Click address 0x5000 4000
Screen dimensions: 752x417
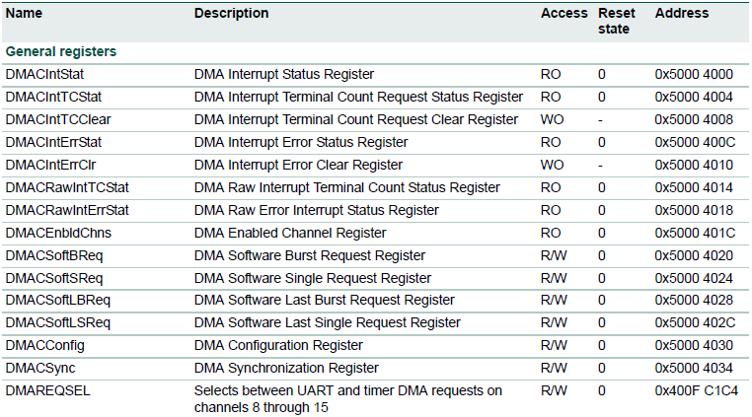[696, 74]
